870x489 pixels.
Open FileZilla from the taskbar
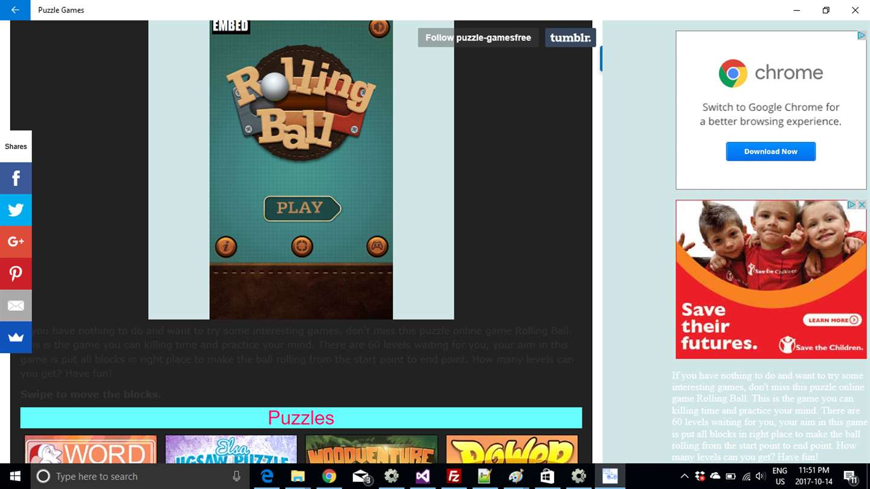tap(454, 476)
